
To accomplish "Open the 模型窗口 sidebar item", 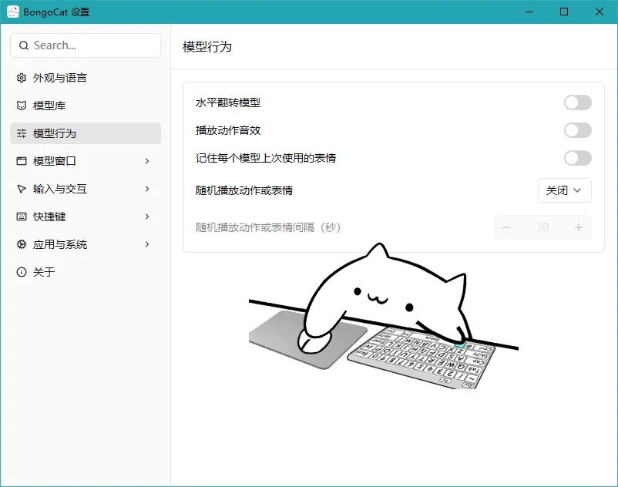I will click(x=86, y=161).
